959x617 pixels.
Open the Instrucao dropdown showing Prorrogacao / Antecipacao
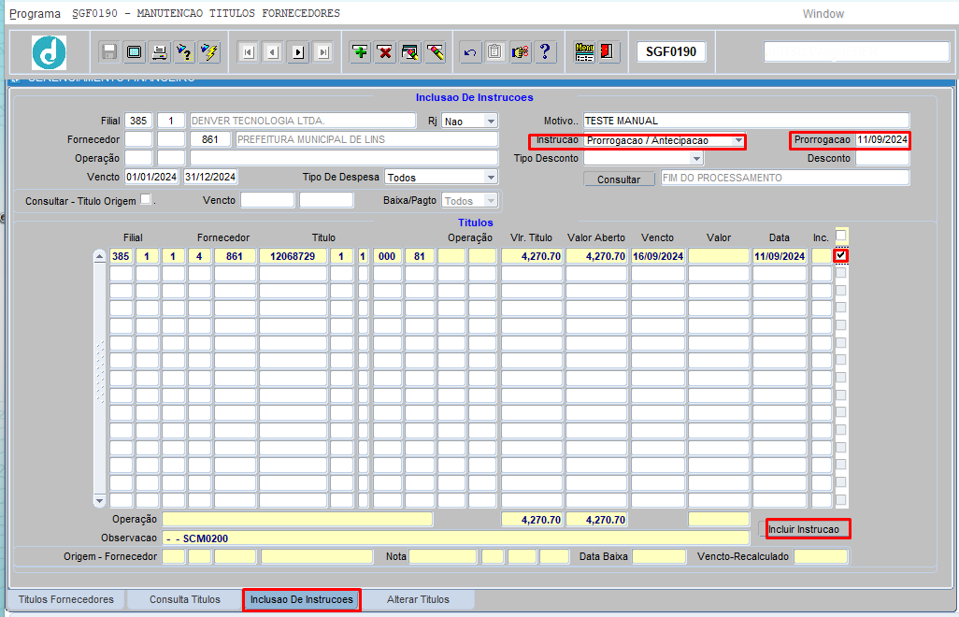[738, 140]
